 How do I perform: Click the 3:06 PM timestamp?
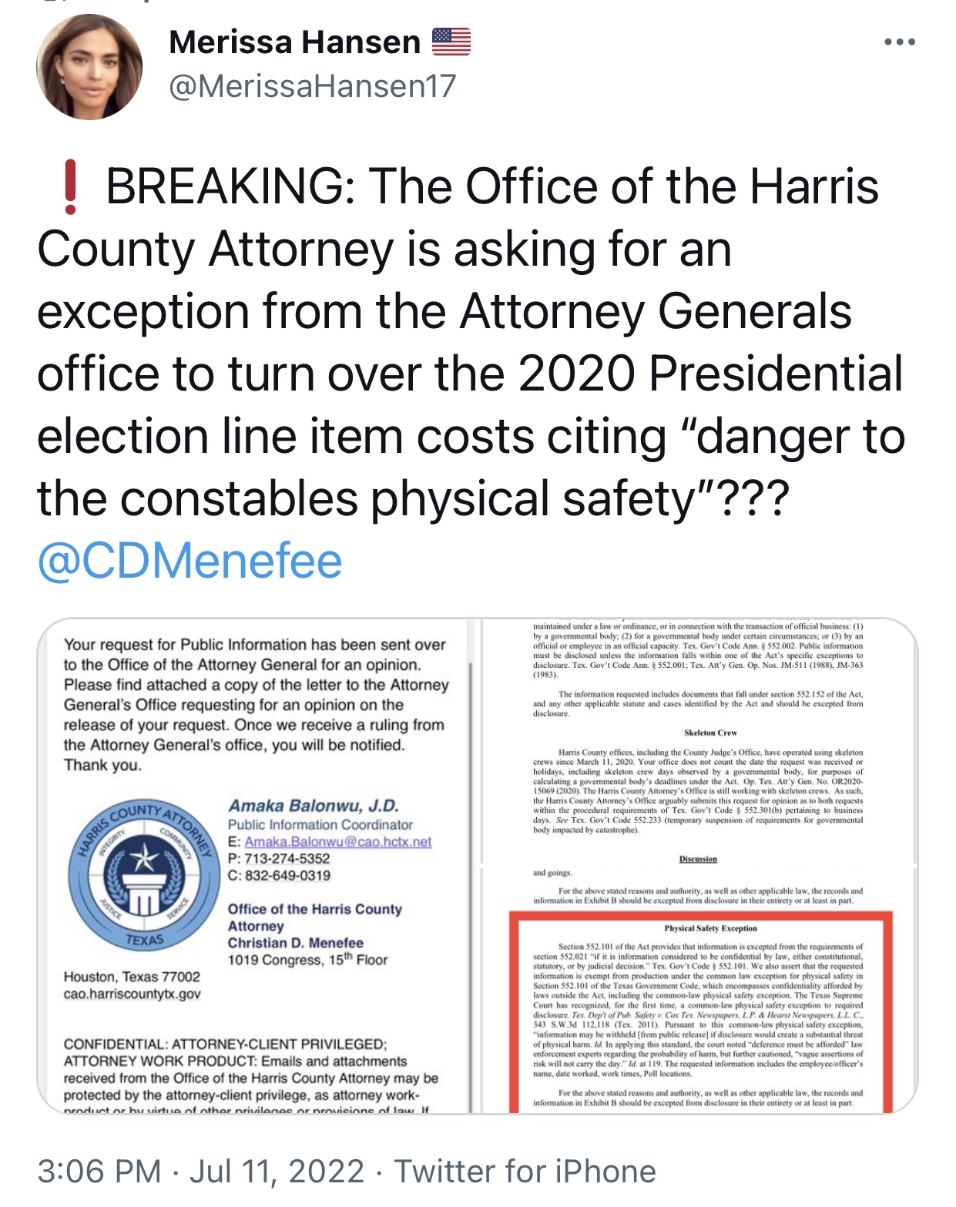99,1172
